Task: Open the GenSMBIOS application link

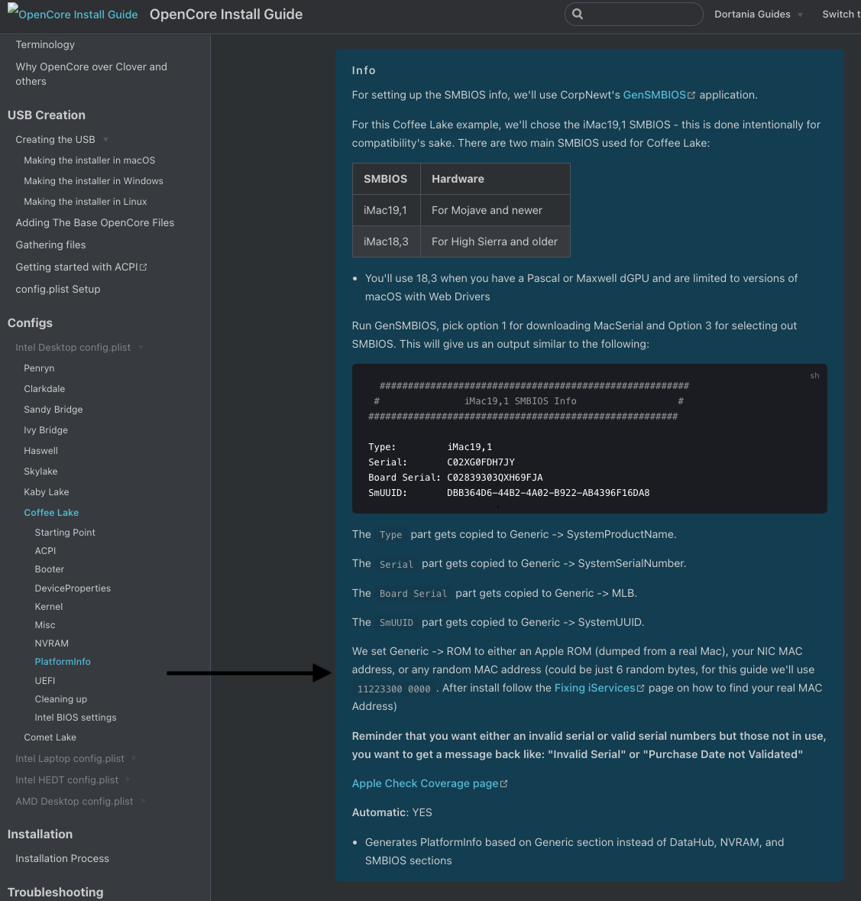Action: pyautogui.click(x=654, y=95)
